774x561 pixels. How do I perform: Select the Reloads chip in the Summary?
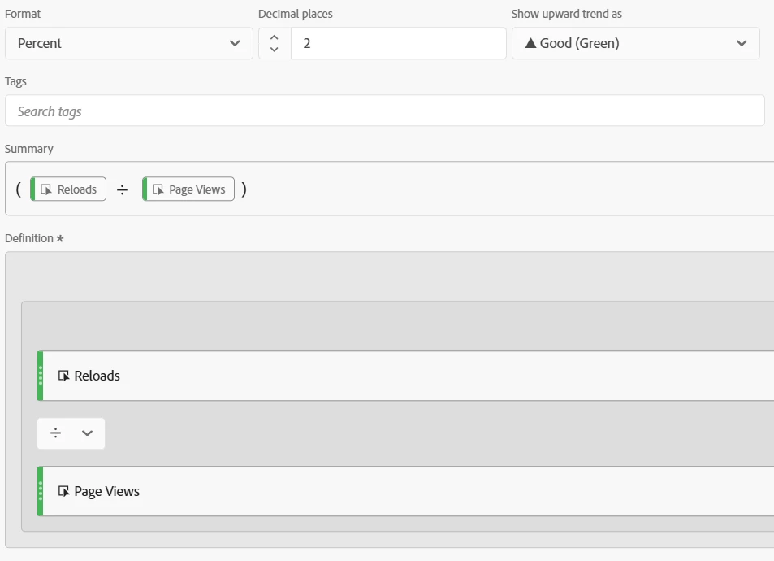[x=68, y=189]
